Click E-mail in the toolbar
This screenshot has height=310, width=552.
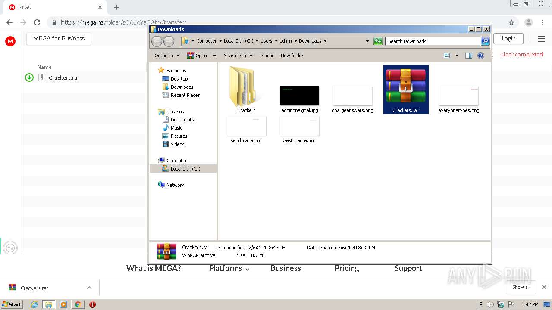(x=267, y=56)
